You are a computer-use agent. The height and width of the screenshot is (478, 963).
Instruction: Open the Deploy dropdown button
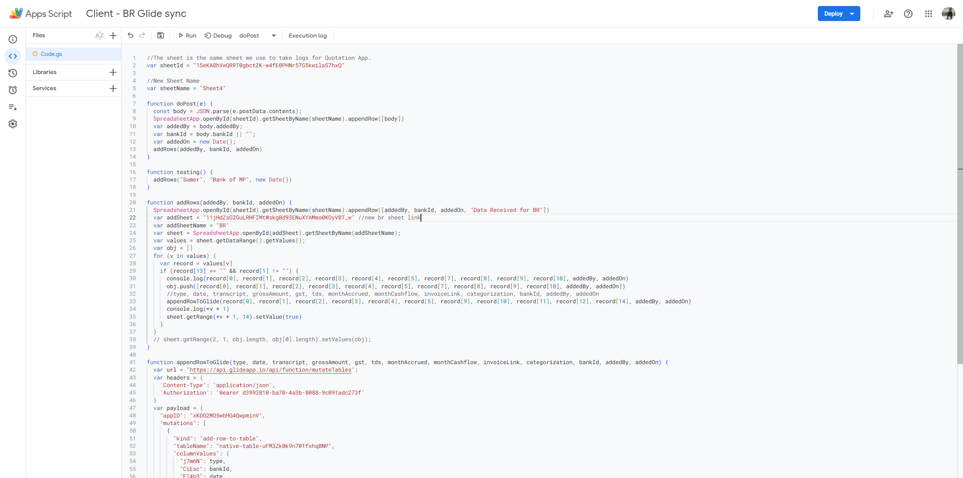tap(838, 14)
